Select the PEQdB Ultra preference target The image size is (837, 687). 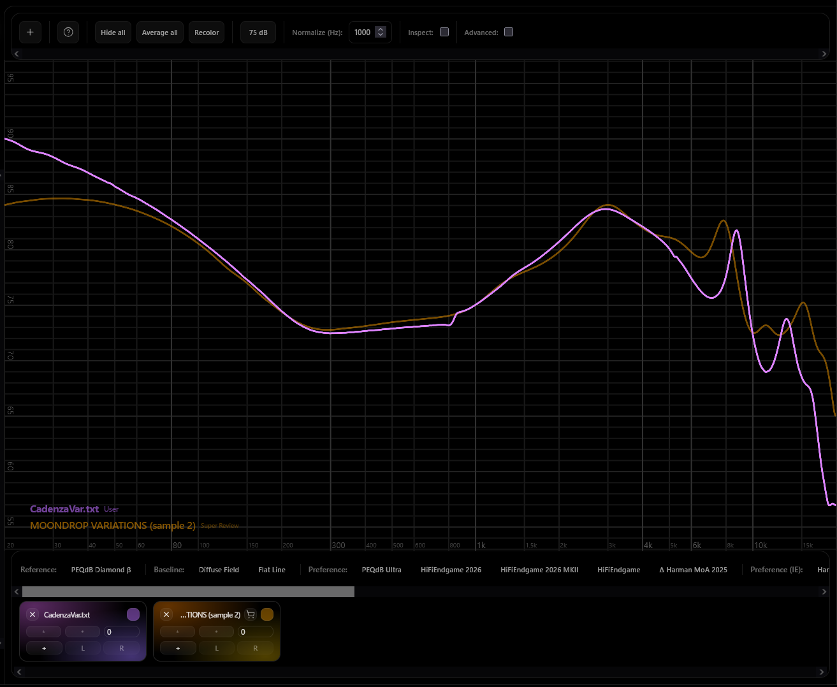click(x=381, y=570)
